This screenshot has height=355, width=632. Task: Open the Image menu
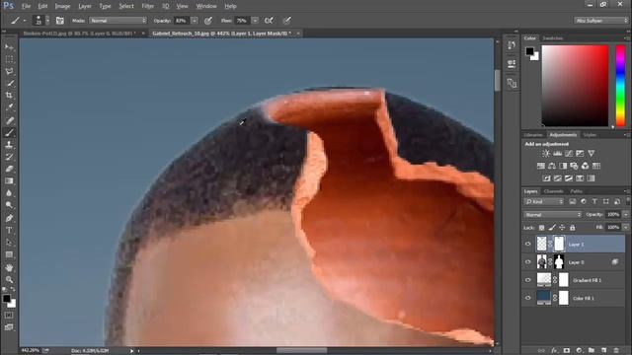(62, 6)
